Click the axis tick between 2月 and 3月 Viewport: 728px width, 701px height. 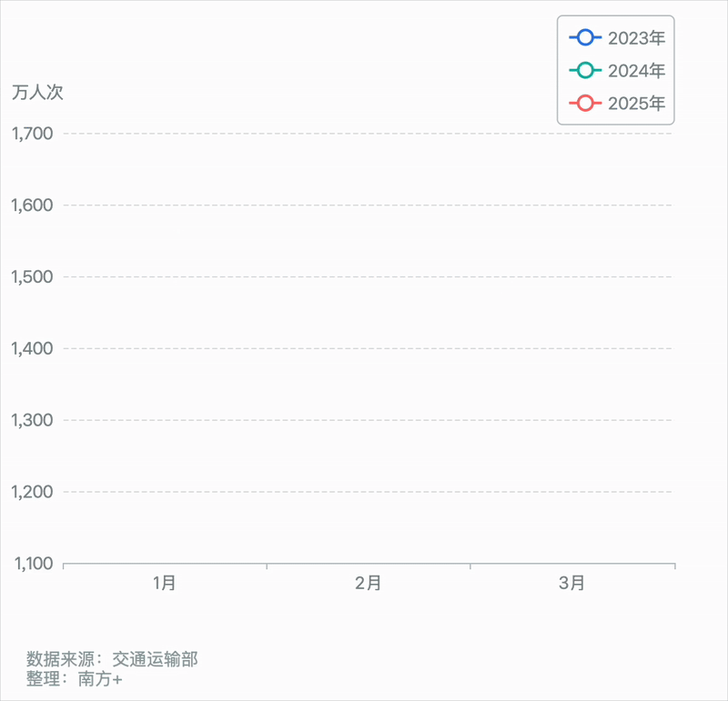pos(470,567)
